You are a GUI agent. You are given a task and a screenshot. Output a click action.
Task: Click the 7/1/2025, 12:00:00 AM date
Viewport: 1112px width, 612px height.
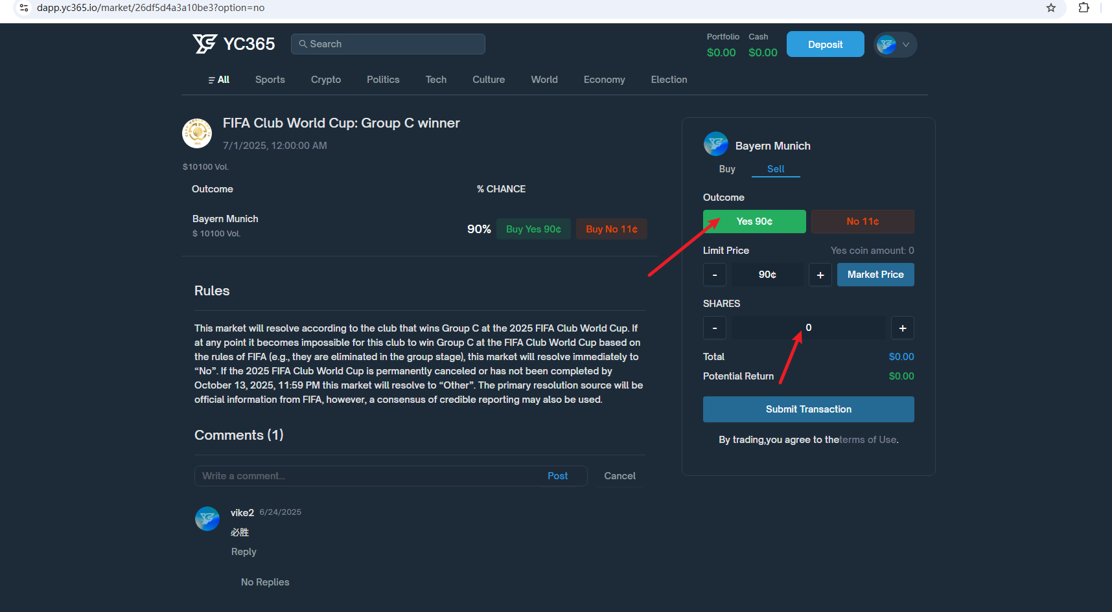[x=275, y=146]
